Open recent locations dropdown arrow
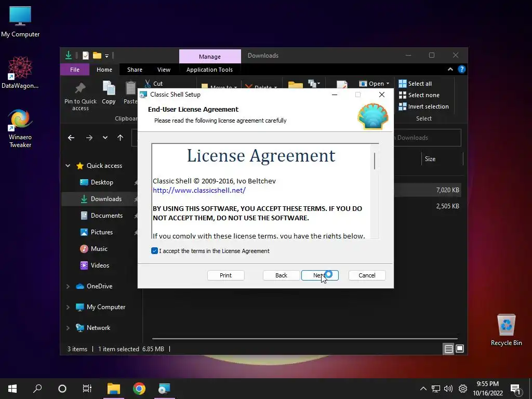 pos(105,138)
